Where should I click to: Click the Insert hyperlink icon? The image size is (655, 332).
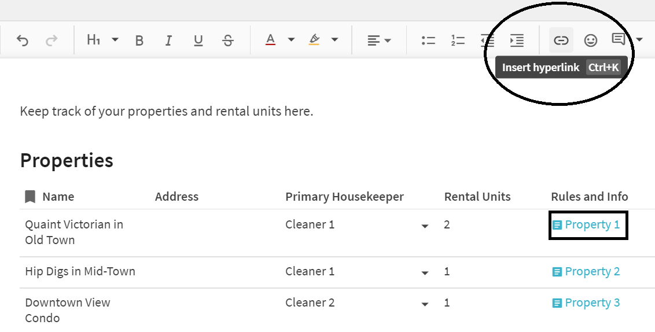click(x=561, y=40)
